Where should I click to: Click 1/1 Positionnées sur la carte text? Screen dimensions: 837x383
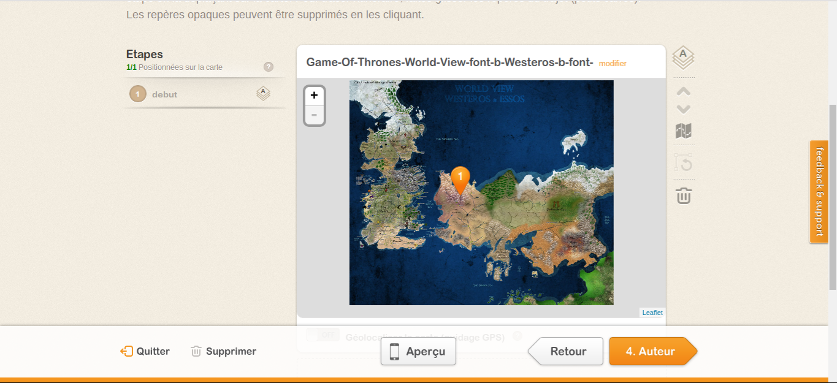click(x=174, y=67)
